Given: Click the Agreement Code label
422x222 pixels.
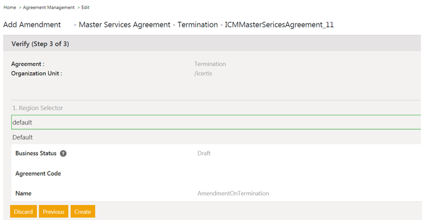Looking at the screenshot, I should [38, 174].
